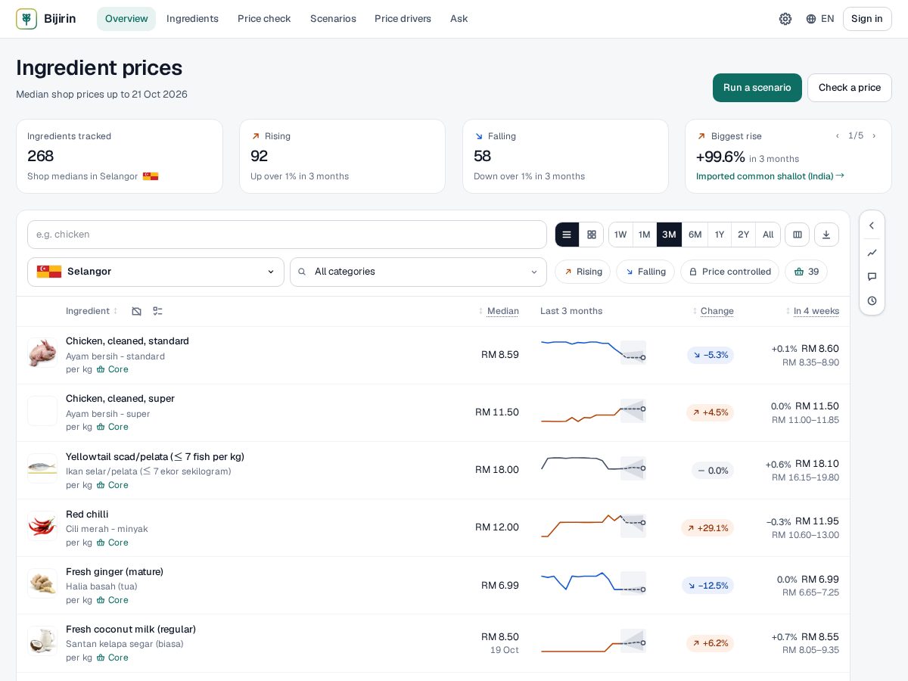
Task: Open the All categories dropdown
Action: (x=418, y=272)
